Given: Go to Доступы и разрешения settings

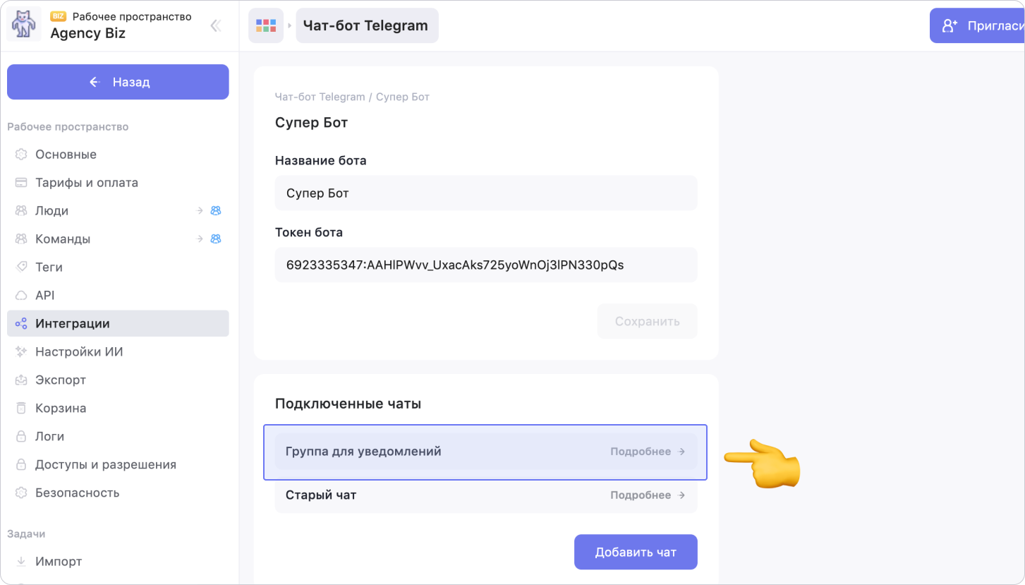Looking at the screenshot, I should (x=106, y=465).
